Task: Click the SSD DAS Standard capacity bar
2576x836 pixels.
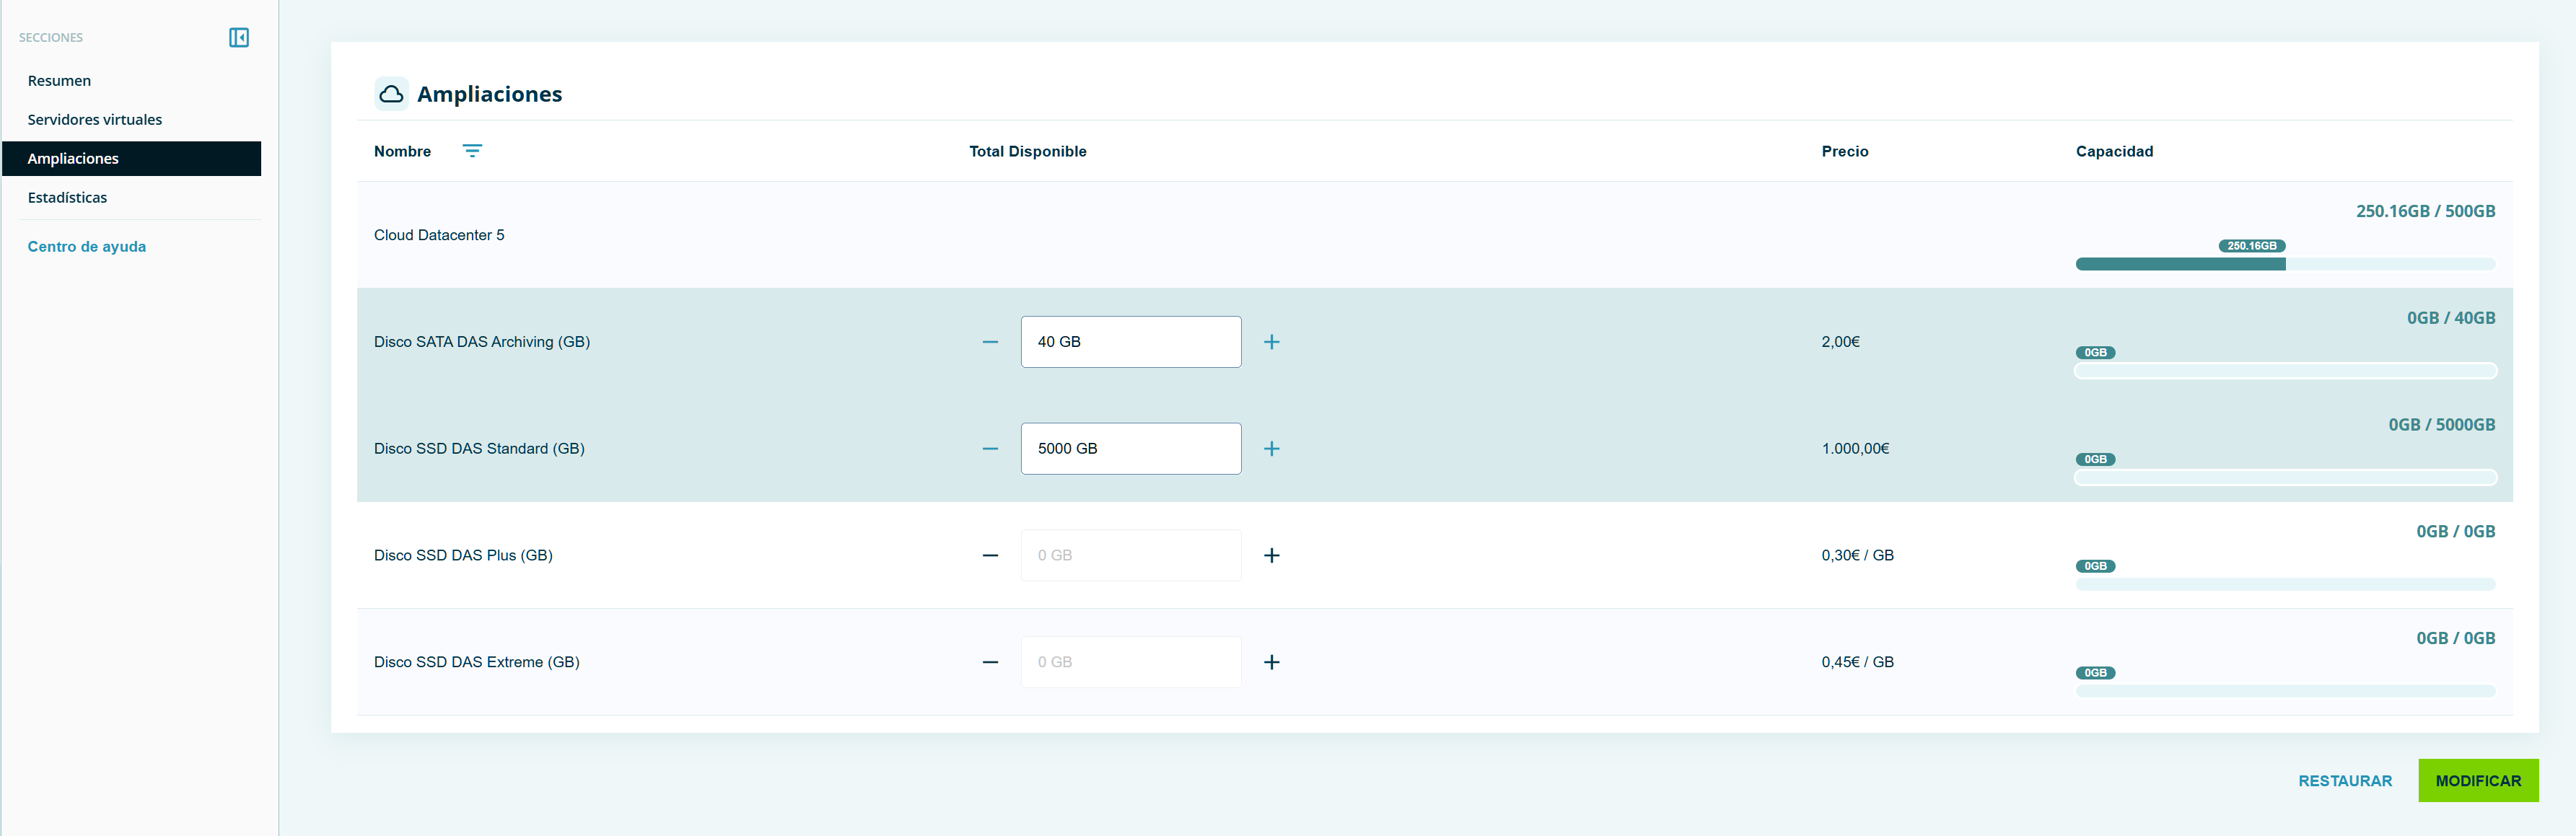Action: pyautogui.click(x=2285, y=478)
